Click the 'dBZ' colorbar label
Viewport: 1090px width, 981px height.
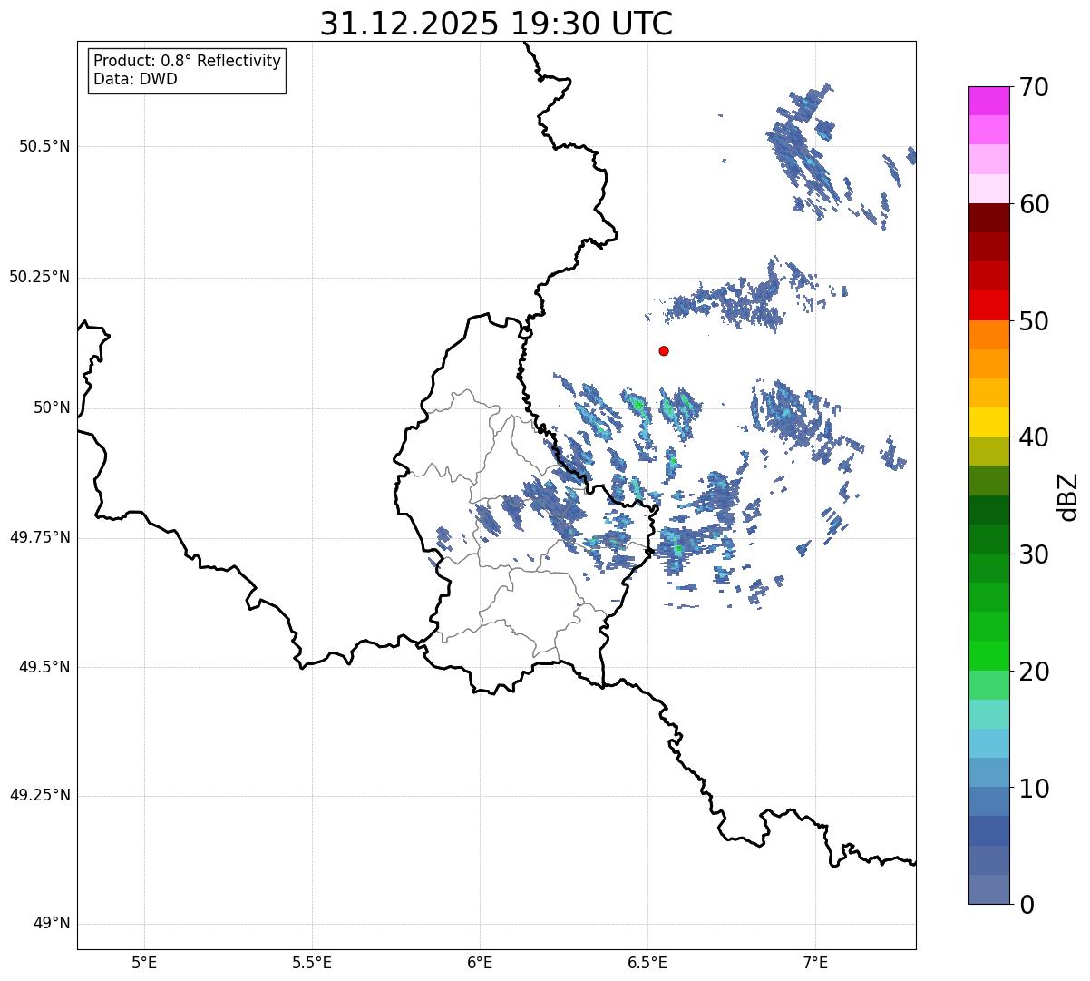1068,496
